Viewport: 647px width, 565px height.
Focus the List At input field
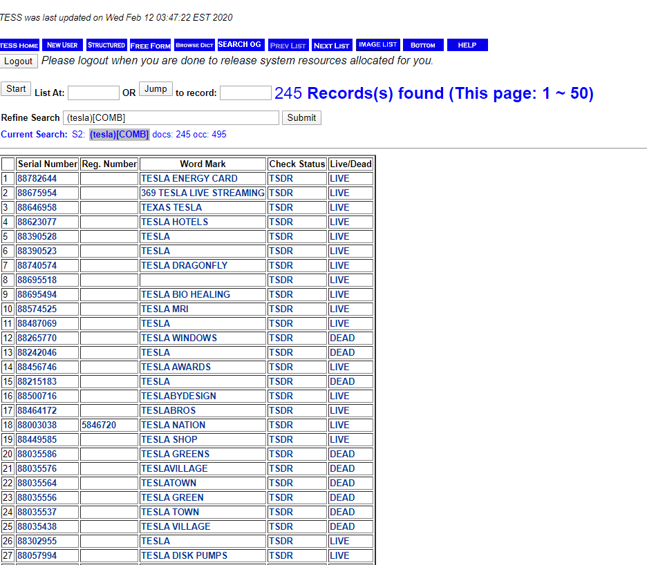(x=94, y=93)
